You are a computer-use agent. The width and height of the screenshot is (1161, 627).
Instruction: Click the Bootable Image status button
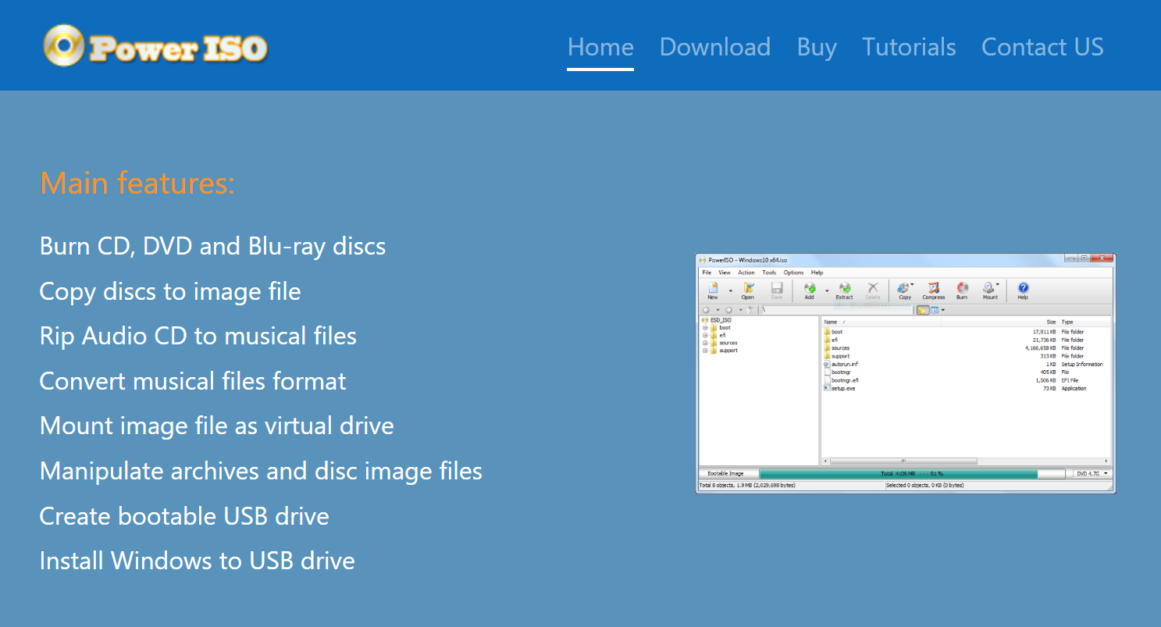[726, 473]
